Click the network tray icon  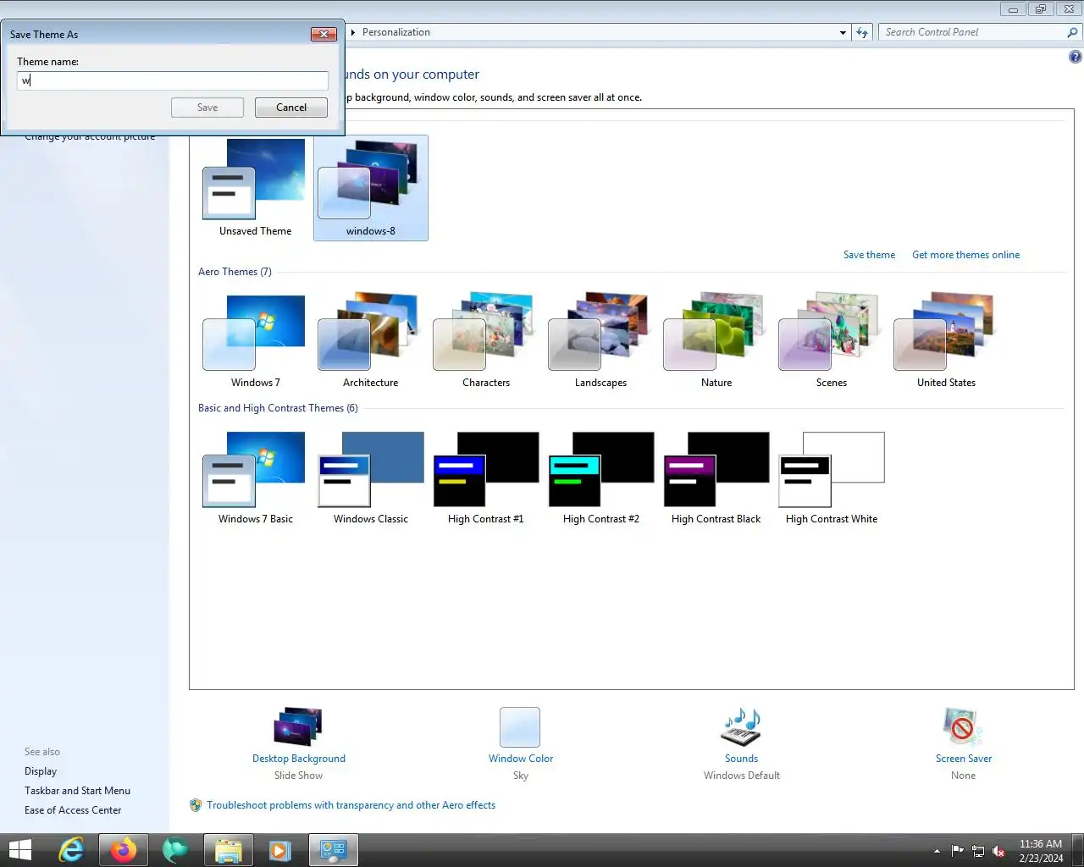(978, 851)
